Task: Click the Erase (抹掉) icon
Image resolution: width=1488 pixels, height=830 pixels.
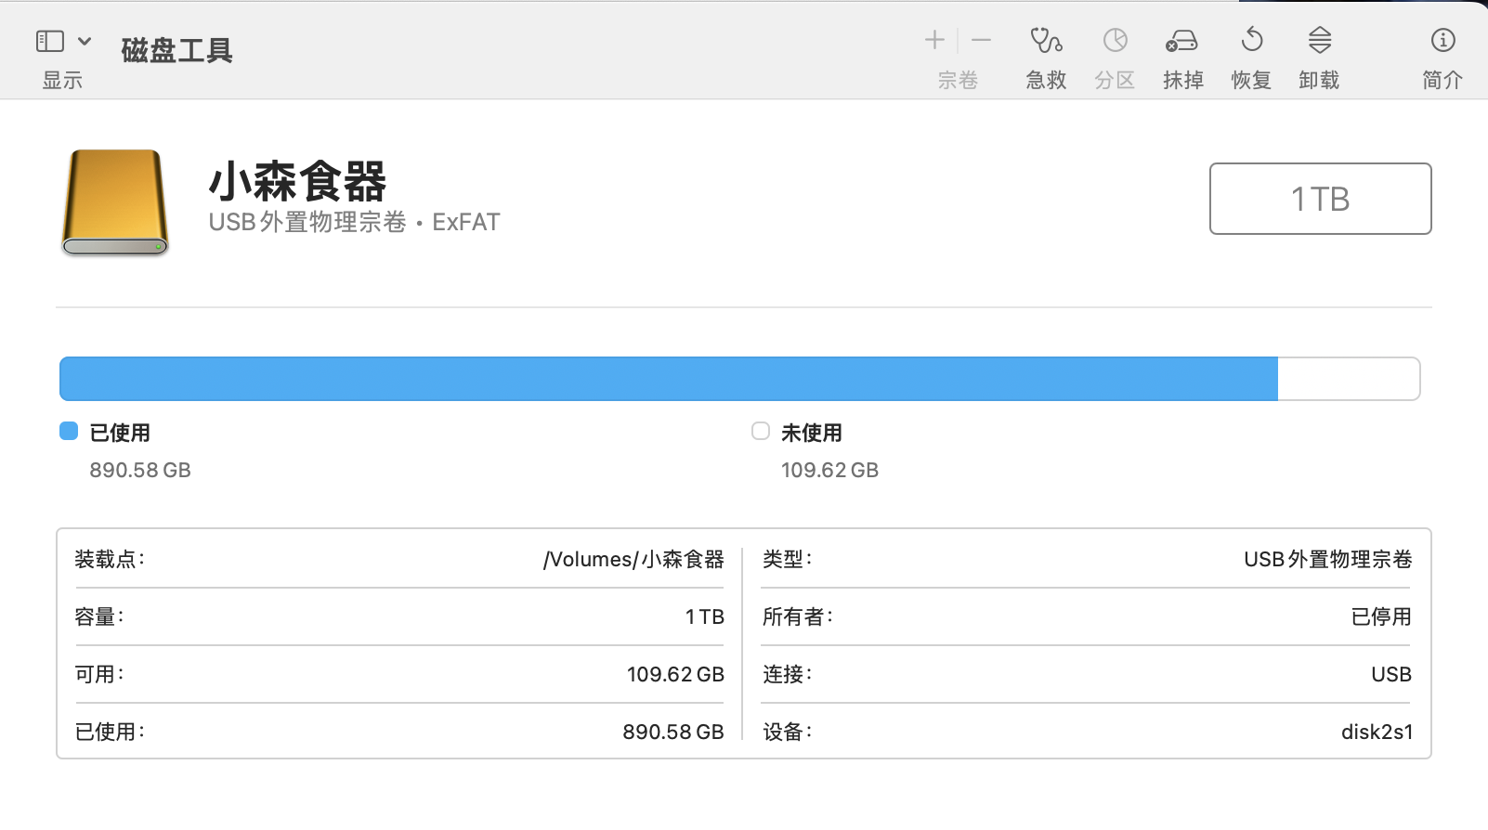Action: pos(1181,41)
